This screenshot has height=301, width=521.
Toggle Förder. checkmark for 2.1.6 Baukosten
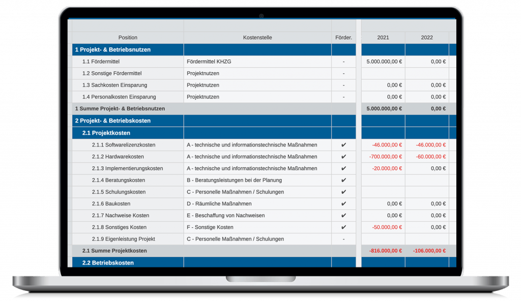tap(343, 204)
